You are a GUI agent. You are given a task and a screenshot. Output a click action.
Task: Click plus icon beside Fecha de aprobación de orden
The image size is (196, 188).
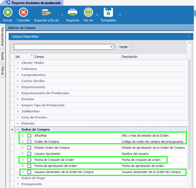tap(23, 166)
